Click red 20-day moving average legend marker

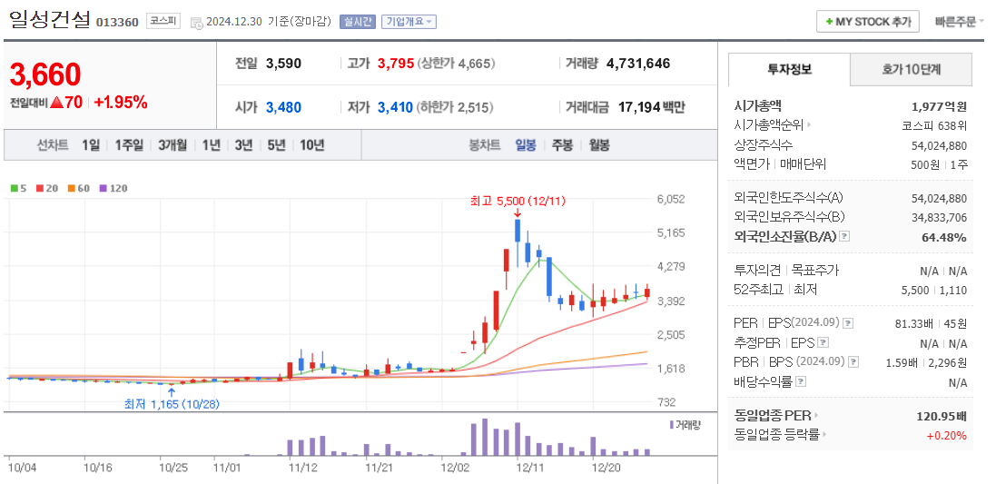pos(39,188)
